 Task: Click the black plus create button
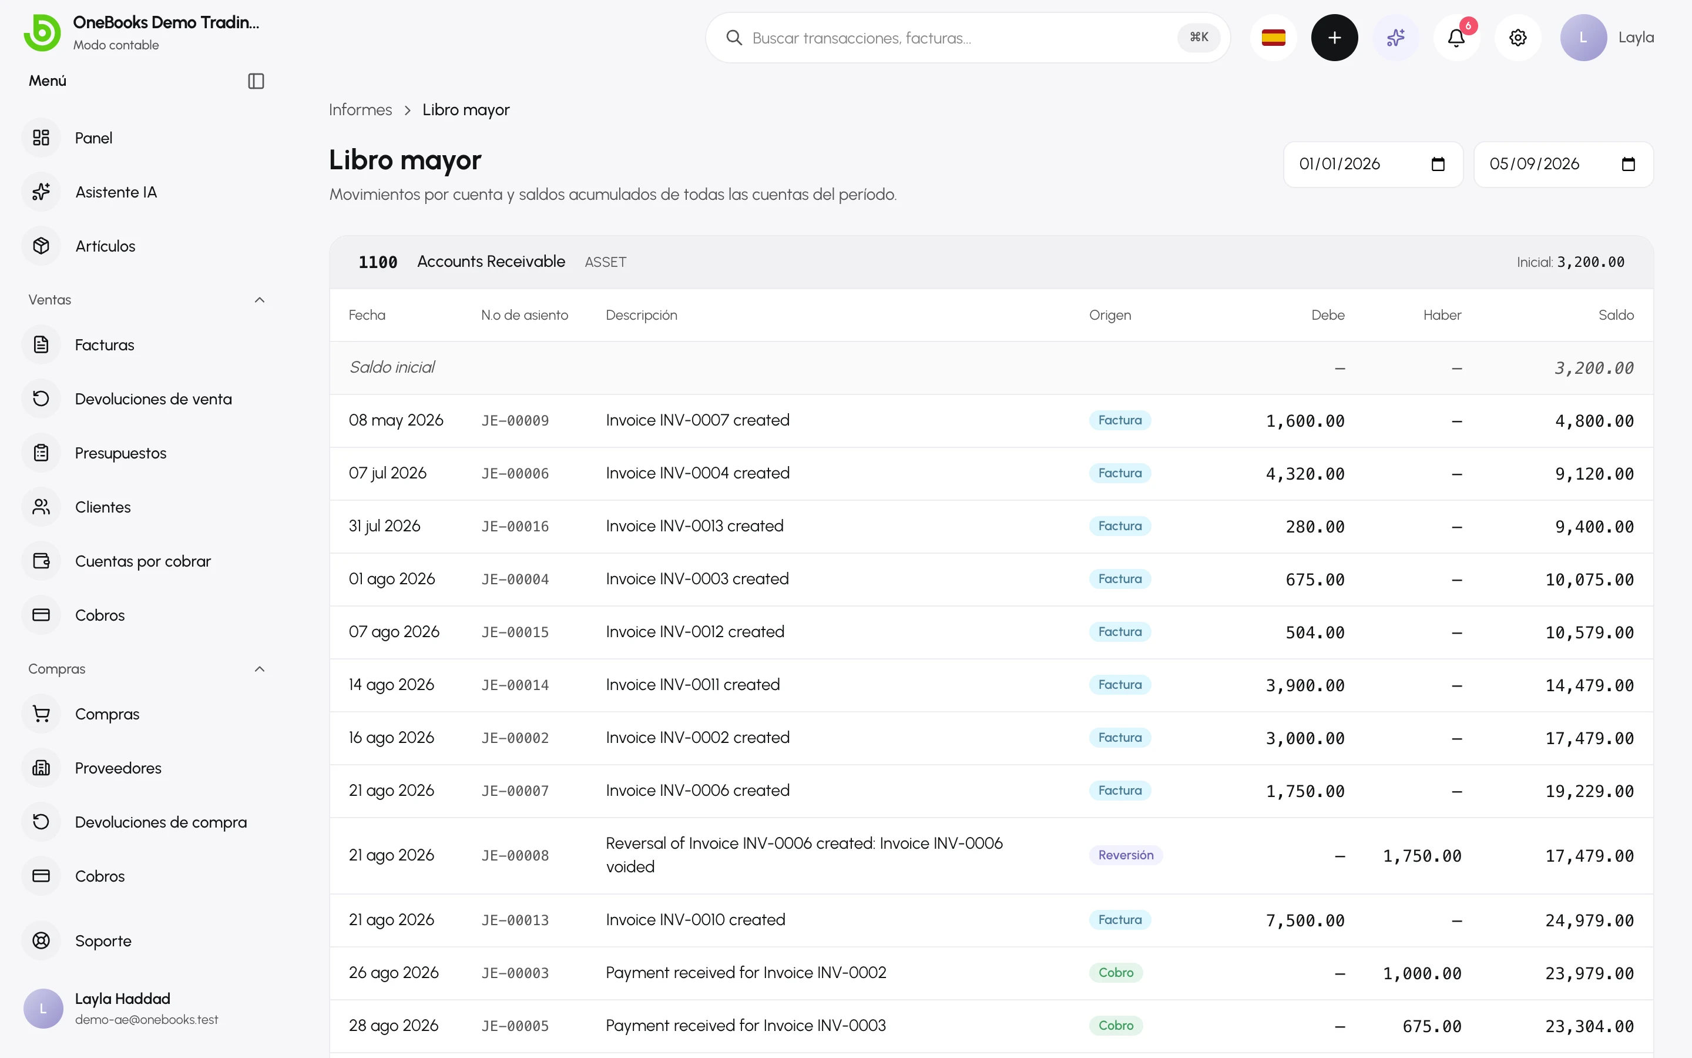point(1334,38)
